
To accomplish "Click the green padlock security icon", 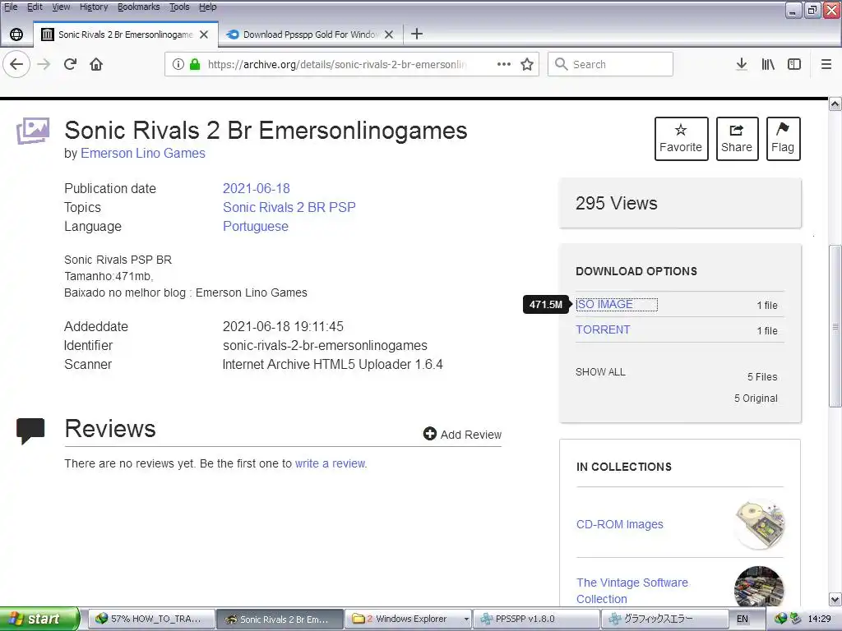I will pyautogui.click(x=195, y=64).
